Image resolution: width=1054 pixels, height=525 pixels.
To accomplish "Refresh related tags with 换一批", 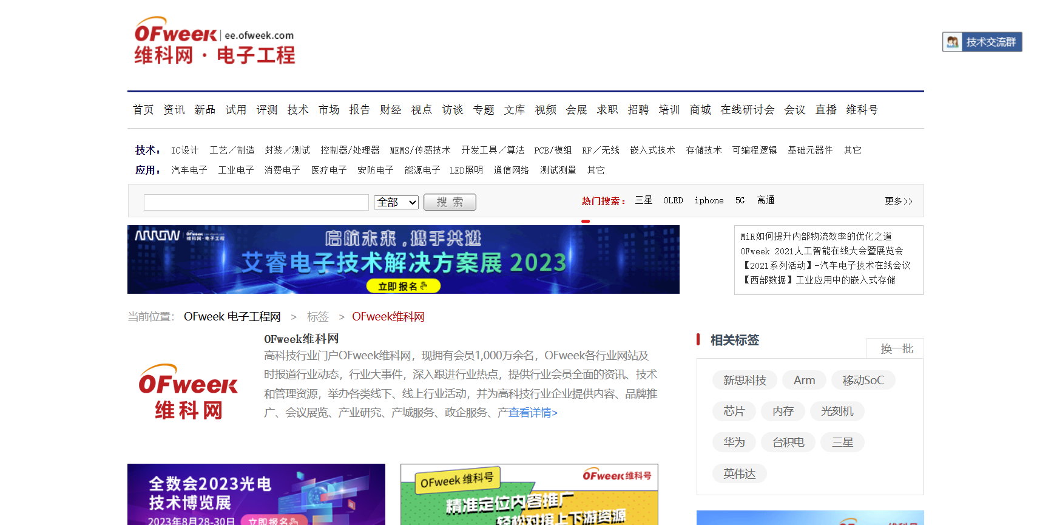I will click(x=897, y=349).
